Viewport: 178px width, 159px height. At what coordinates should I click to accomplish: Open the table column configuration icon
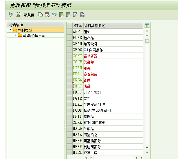point(147,25)
